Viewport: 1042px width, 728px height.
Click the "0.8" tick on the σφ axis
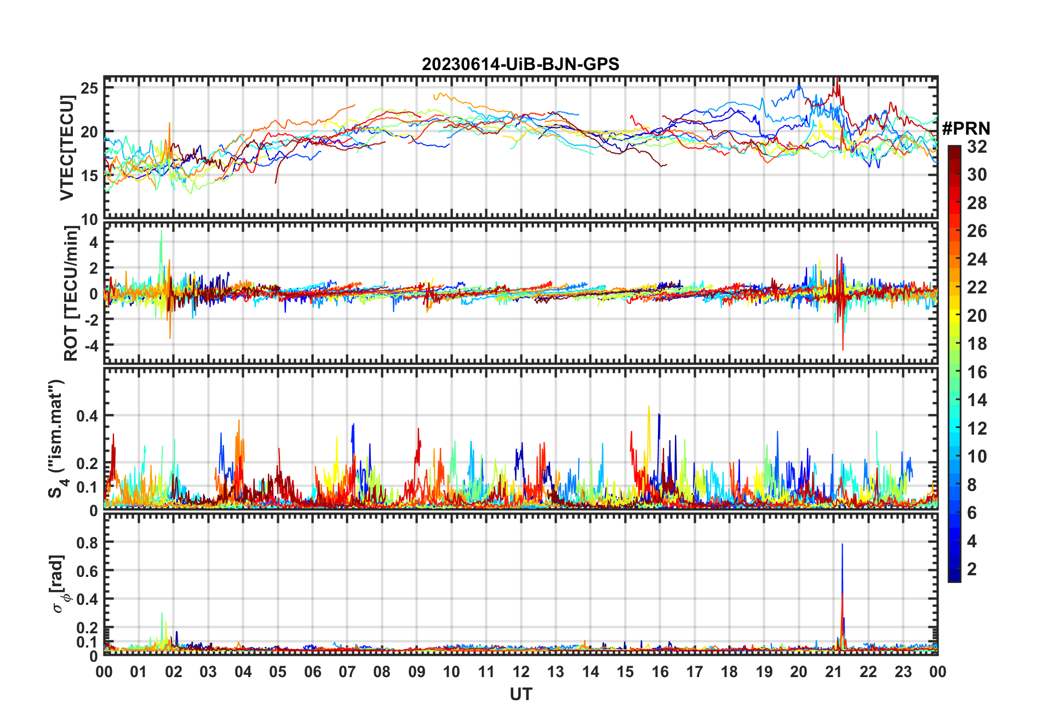pos(88,542)
